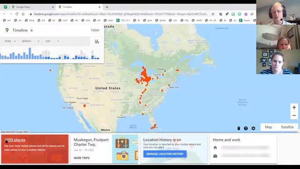Zoom out with the minus map button
This screenshot has width=300, height=169.
click(x=294, y=115)
